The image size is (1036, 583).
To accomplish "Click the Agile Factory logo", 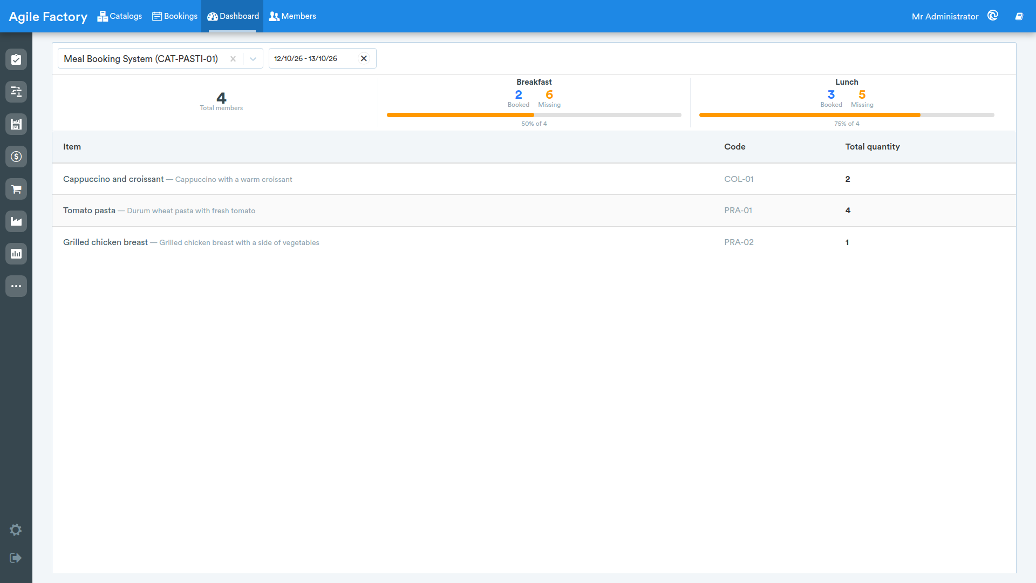I will pos(48,17).
